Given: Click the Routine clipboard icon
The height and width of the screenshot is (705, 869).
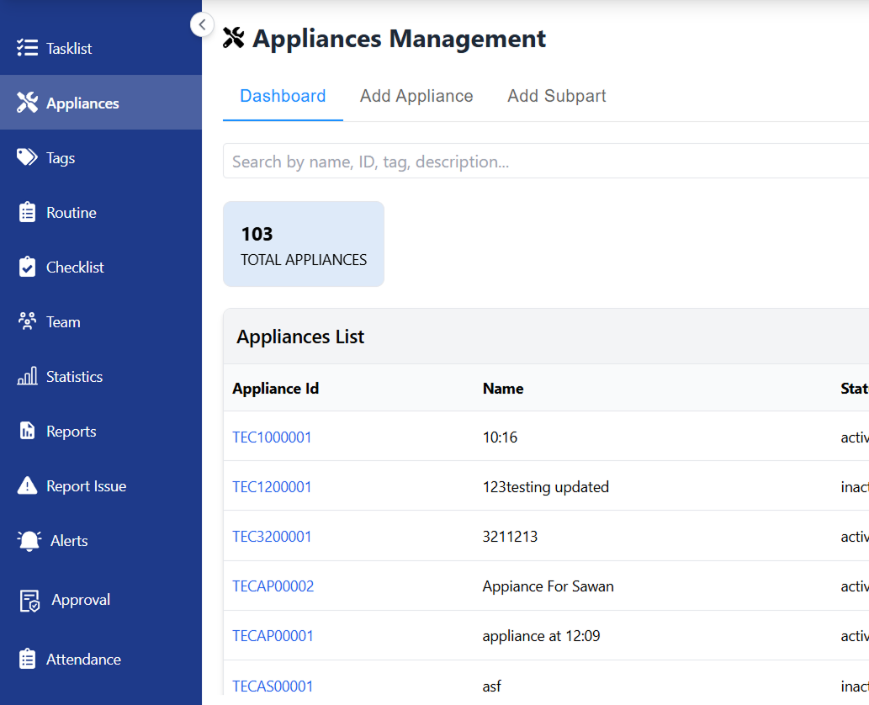Looking at the screenshot, I should [x=27, y=212].
